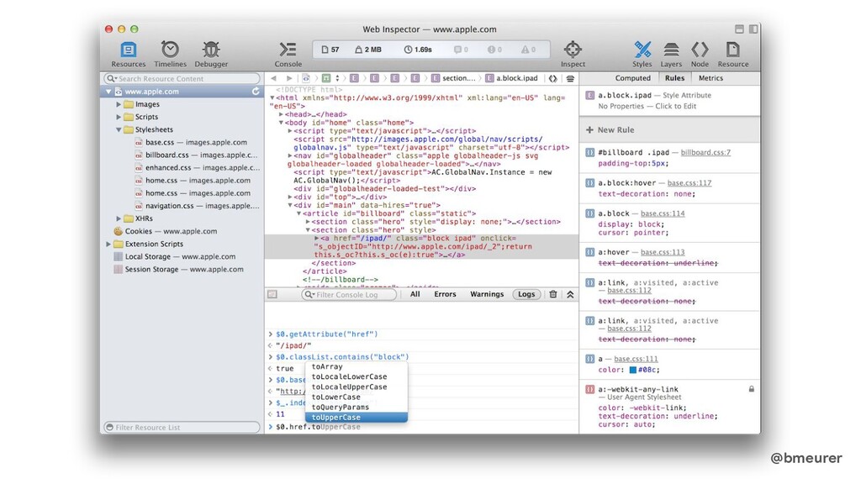
Task: Click the a.block.ipad breadcrumb element
Action: click(x=511, y=78)
